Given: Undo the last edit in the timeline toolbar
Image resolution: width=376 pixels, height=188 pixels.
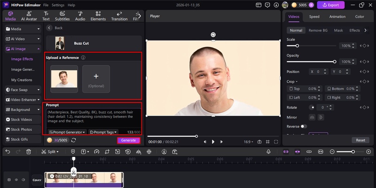Looking at the screenshot, I should click(8, 151).
